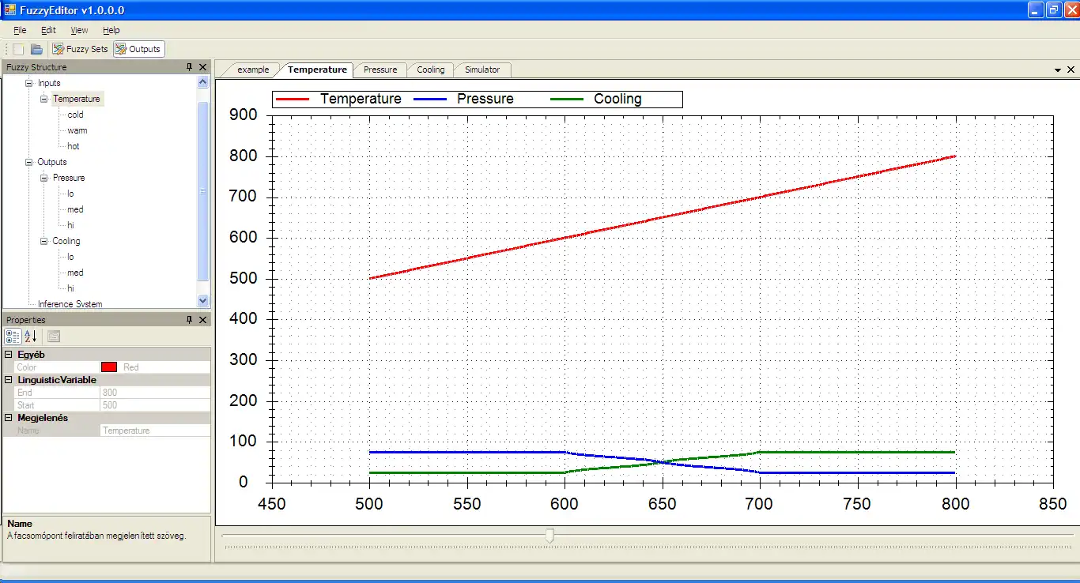Screen dimensions: 1080x583
Task: Collapse the LinguisticVariable property category
Action: pyautogui.click(x=9, y=380)
